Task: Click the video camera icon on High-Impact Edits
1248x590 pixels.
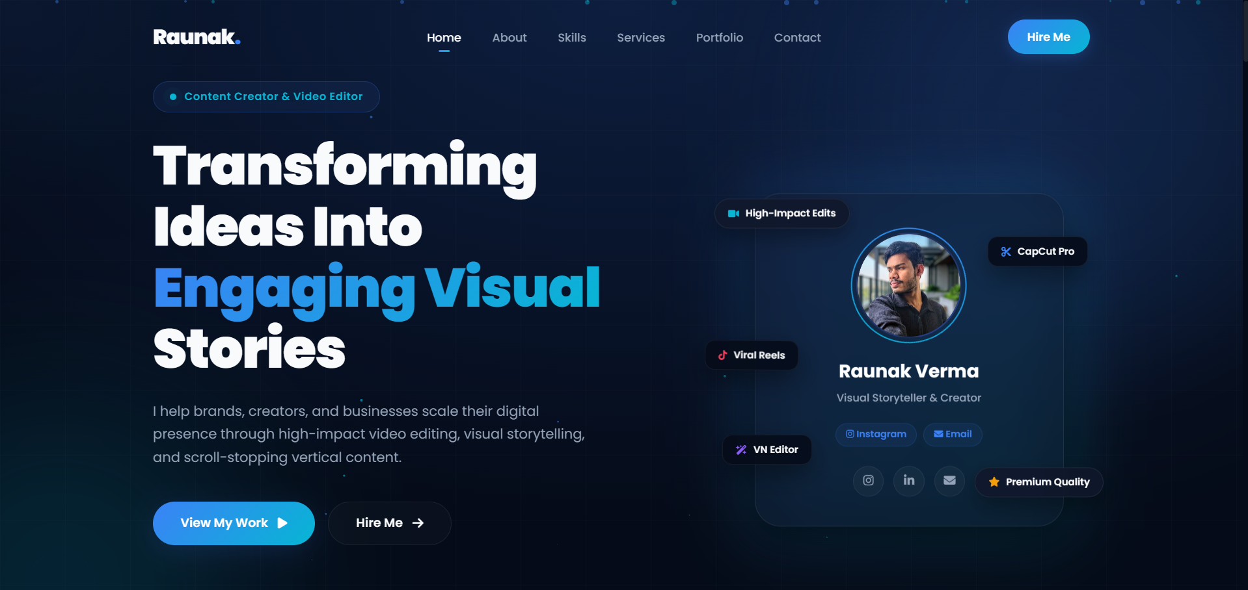Action: (x=733, y=214)
